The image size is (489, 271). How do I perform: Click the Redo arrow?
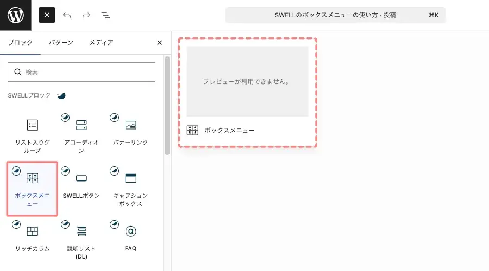86,15
